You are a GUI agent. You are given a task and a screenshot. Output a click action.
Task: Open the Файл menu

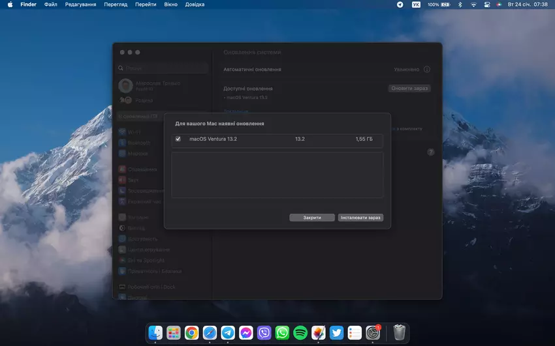[50, 5]
